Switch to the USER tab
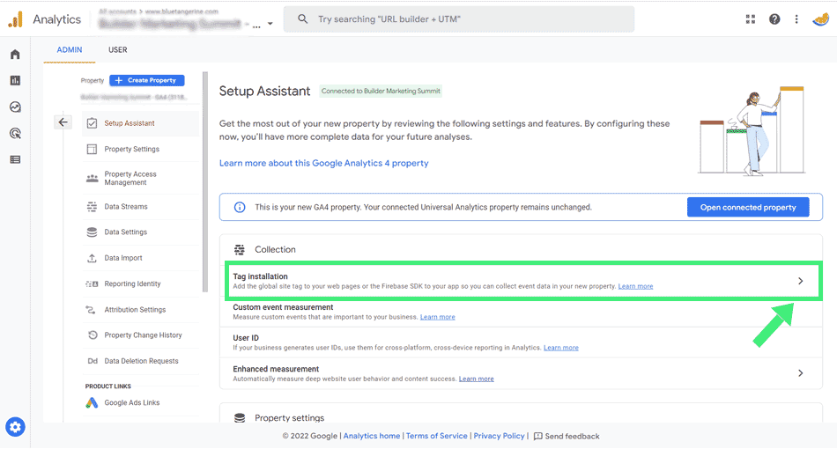837x449 pixels. 118,50
